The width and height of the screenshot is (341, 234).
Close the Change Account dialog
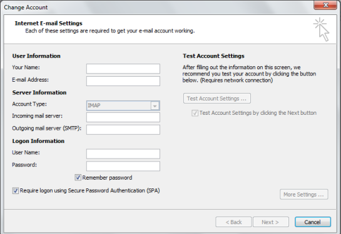click(325, 5)
